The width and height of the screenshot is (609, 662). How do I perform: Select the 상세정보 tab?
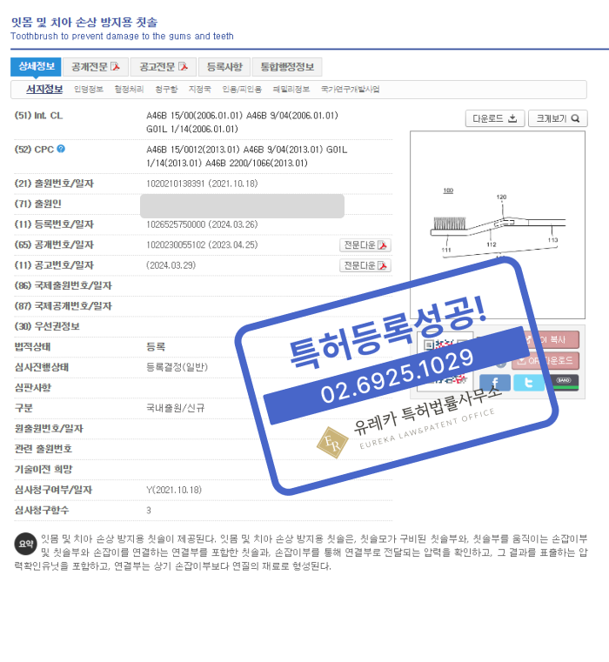pos(36,67)
